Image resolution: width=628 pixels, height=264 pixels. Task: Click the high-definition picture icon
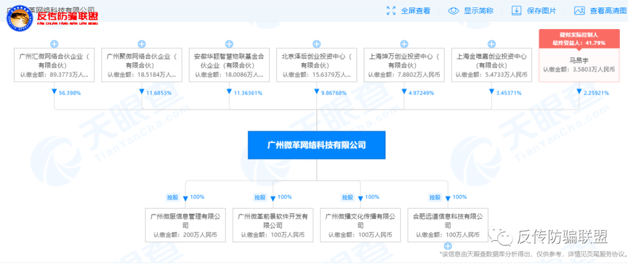pos(580,11)
